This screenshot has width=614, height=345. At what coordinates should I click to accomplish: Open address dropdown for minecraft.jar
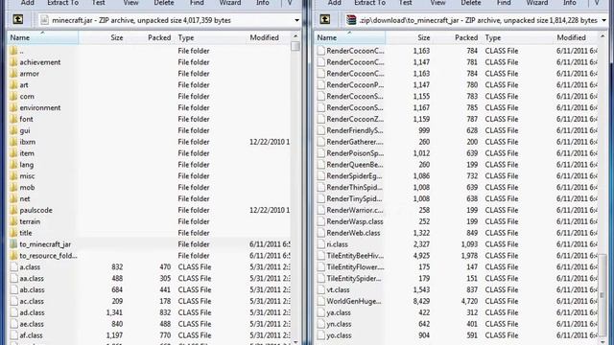[296, 20]
